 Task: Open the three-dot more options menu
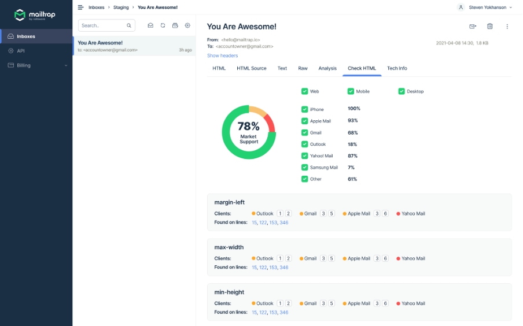pyautogui.click(x=507, y=26)
